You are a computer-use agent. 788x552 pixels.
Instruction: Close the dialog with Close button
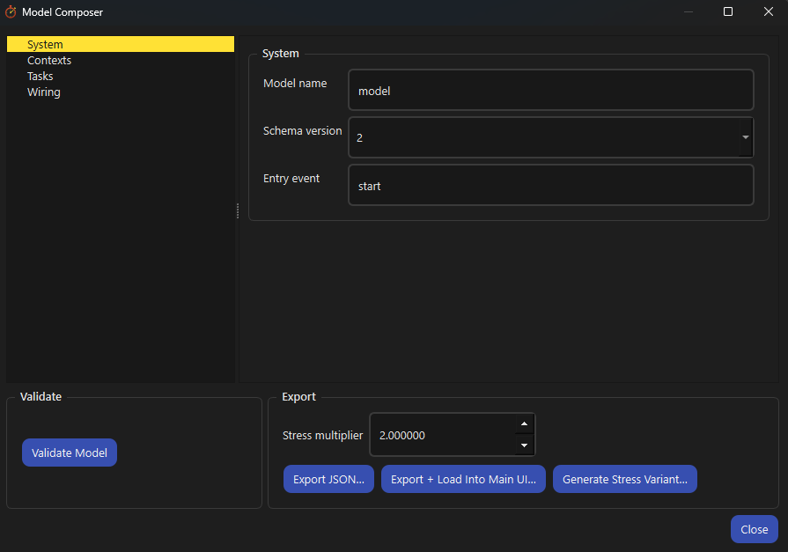[x=755, y=529]
